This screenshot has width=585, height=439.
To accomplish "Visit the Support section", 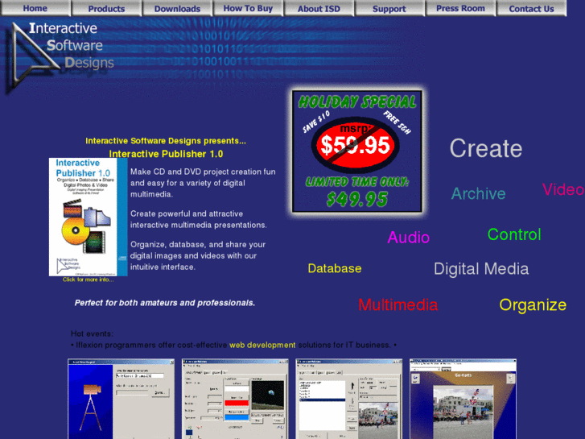I will point(389,8).
